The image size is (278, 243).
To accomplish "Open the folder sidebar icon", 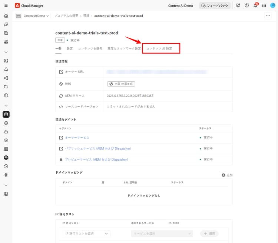I will pyautogui.click(x=6, y=87).
